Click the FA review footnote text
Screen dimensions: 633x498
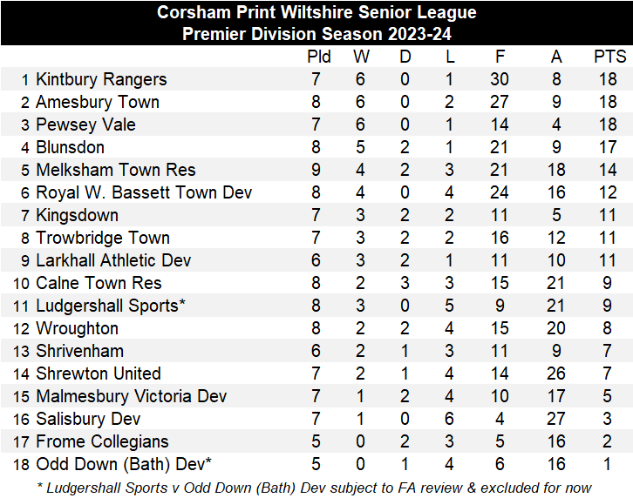313,487
